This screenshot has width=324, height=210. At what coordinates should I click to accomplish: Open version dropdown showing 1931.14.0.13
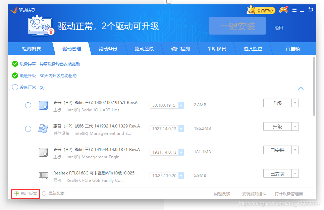181,152
